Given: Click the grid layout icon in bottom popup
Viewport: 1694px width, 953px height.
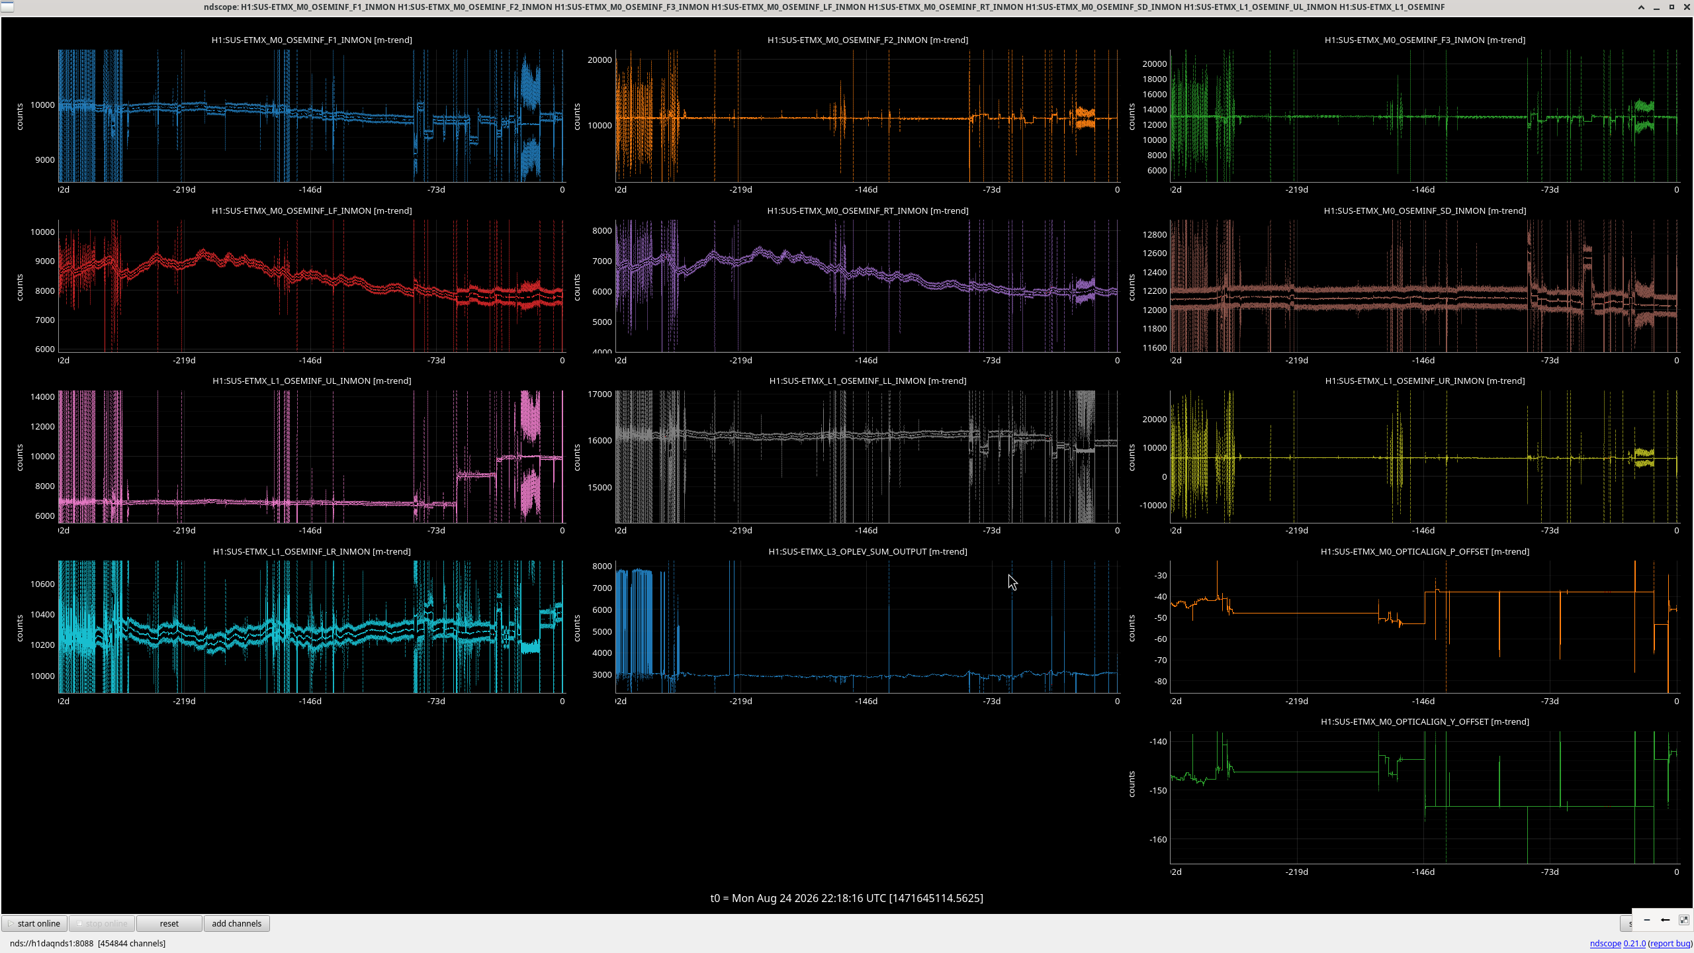Looking at the screenshot, I should tap(1684, 920).
